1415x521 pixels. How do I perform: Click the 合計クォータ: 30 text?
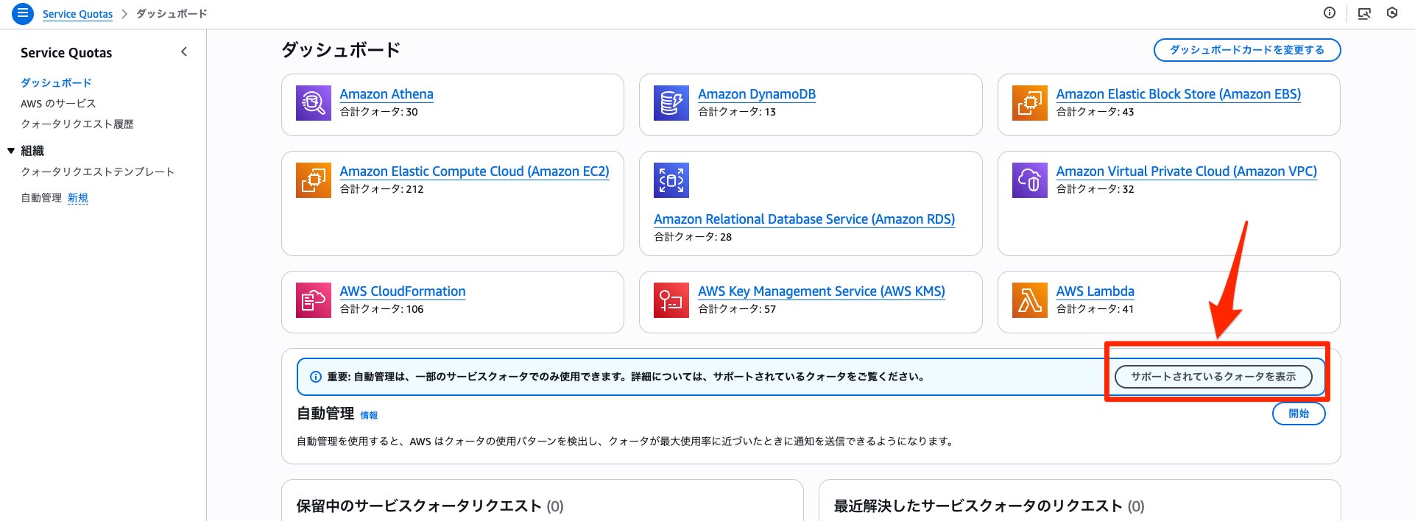378,112
